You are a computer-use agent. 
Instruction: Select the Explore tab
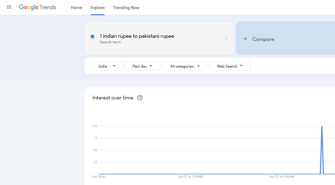98,8
